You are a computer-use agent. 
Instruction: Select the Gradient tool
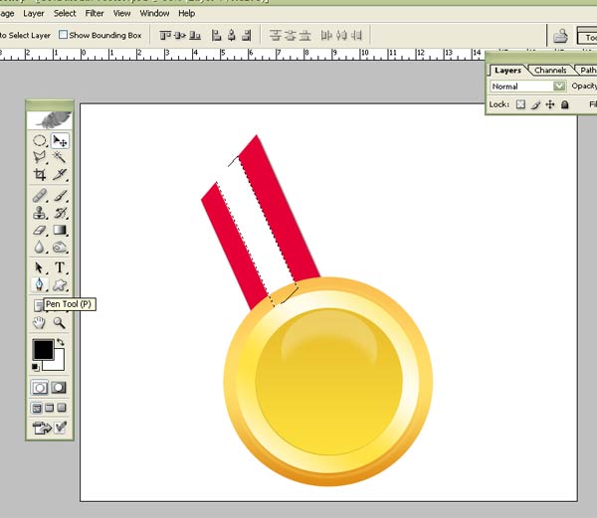[x=60, y=230]
